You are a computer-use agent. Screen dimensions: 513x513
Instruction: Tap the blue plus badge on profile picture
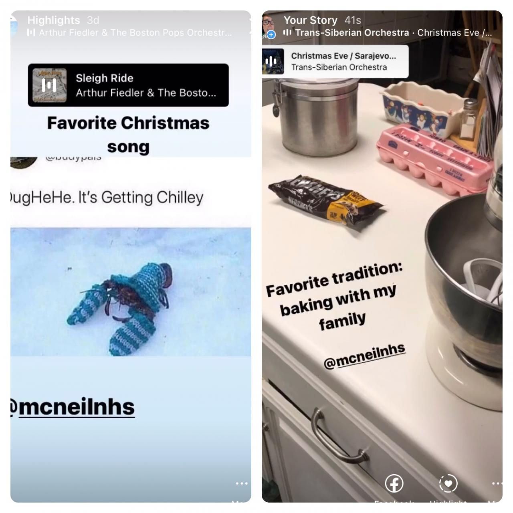click(x=271, y=34)
